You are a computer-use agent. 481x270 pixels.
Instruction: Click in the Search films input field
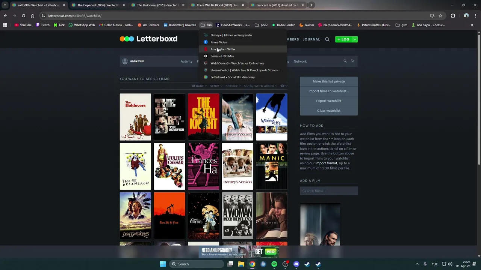point(329,191)
